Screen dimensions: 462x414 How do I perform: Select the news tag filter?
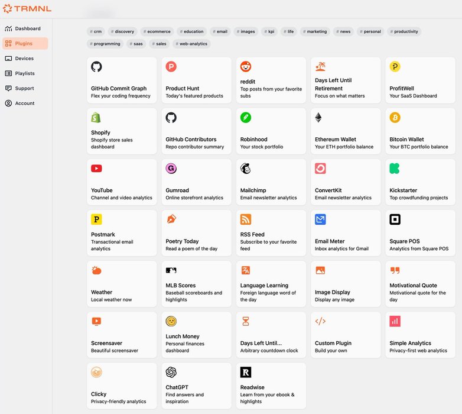click(343, 31)
